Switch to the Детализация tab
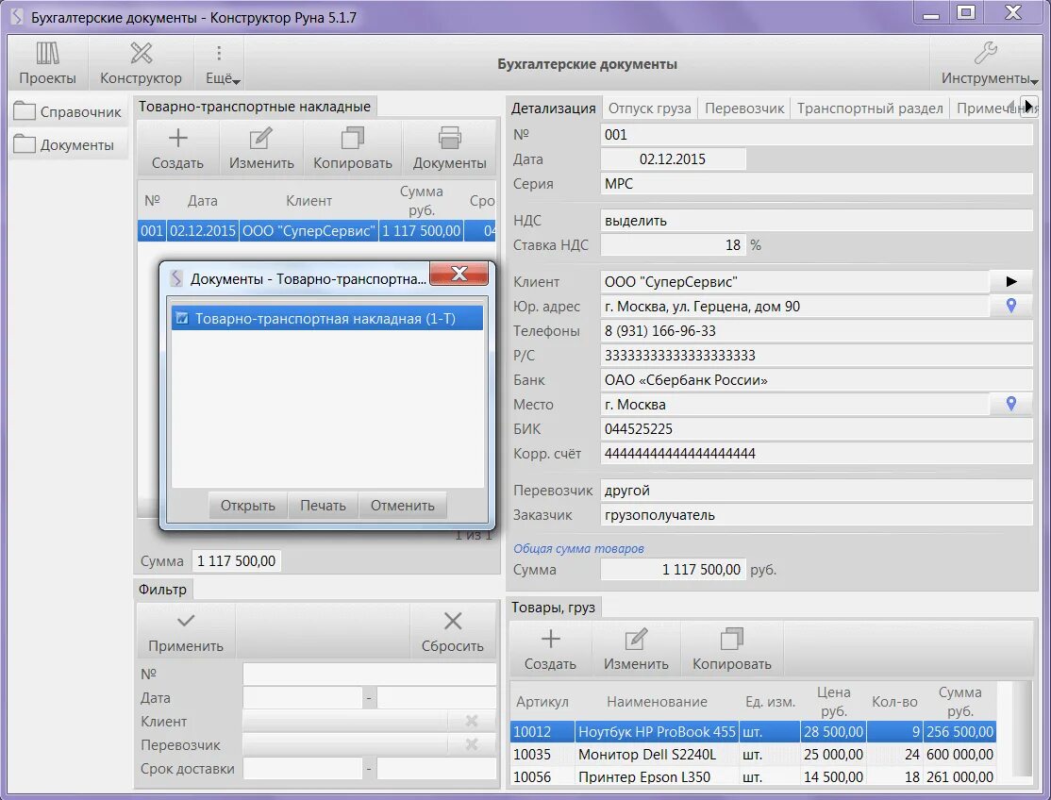Screen dimensions: 1051x800 click(553, 108)
